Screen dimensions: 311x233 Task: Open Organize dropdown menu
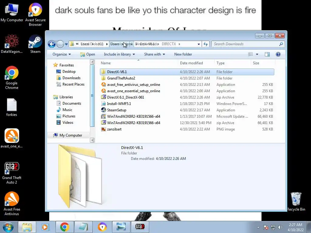61,54
